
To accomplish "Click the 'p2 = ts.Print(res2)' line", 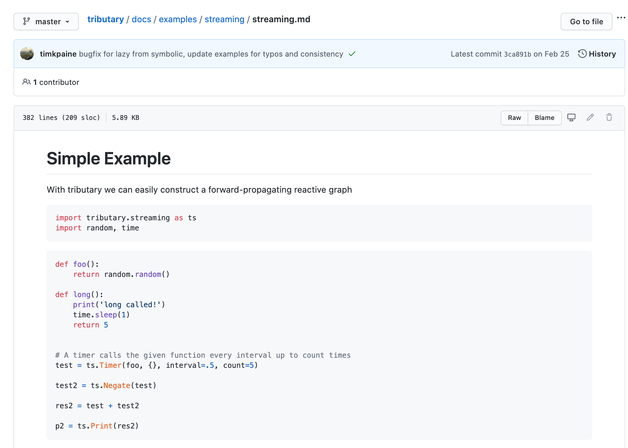I will tap(97, 426).
